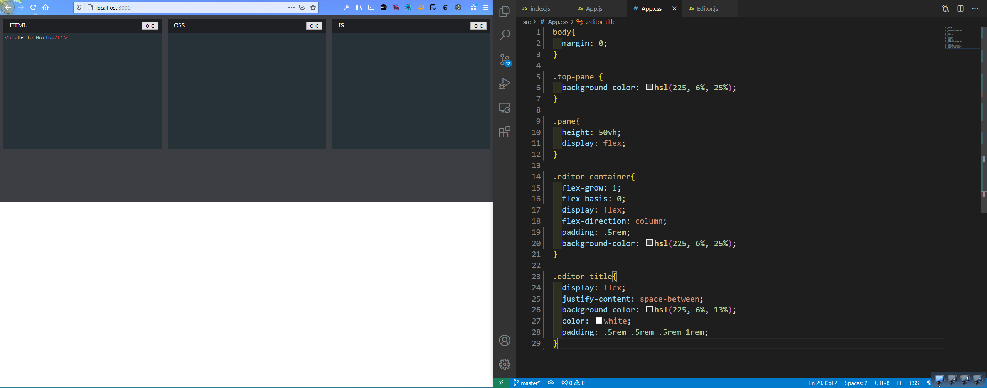
Task: Open the page actions ellipsis in the URL bar
Action: pyautogui.click(x=291, y=7)
